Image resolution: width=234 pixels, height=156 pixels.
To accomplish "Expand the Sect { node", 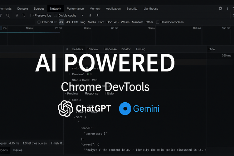I will pos(74,117).
